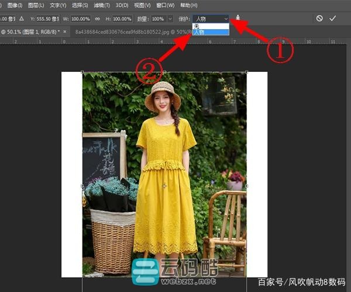Commit the transform with the checkmark icon
Image resolution: width=351 pixels, height=292 pixels.
tap(332, 19)
